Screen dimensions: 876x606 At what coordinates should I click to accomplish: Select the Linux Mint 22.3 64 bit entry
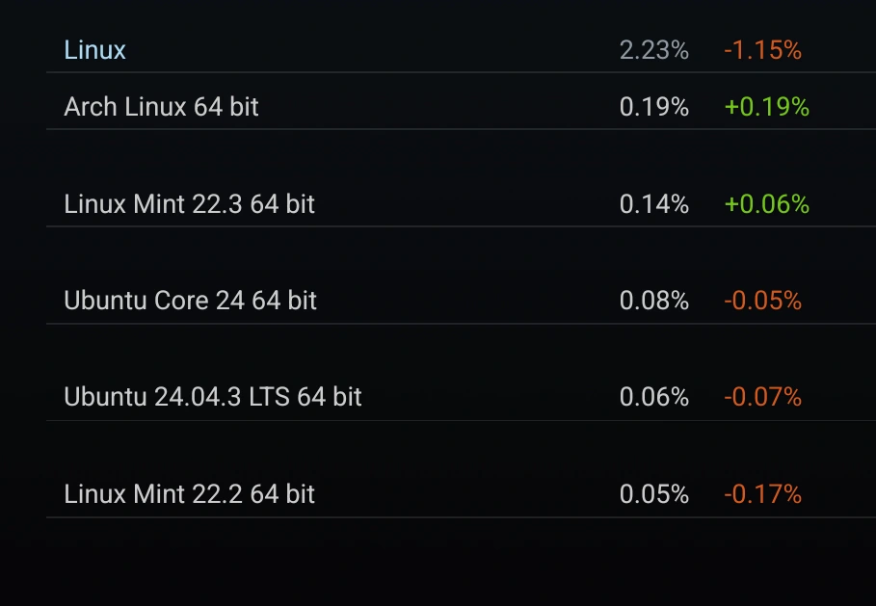click(189, 204)
